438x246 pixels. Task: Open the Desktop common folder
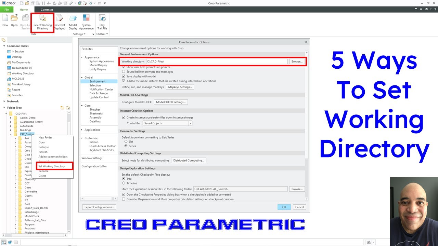(x=16, y=57)
